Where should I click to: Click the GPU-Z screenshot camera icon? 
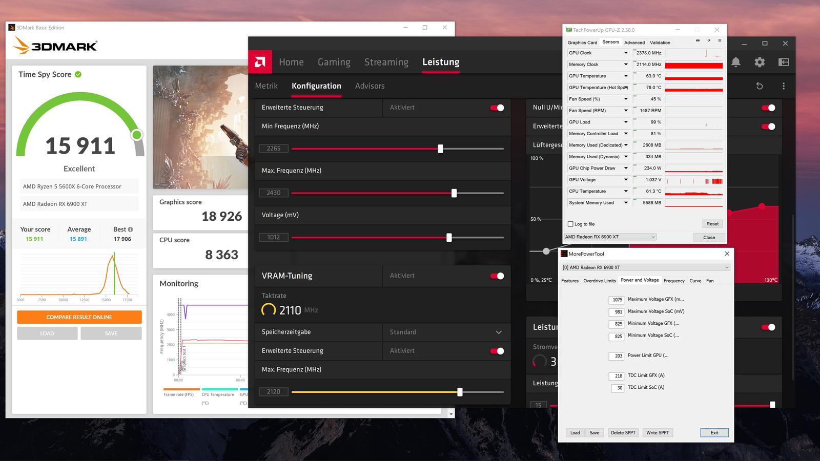[x=698, y=40]
